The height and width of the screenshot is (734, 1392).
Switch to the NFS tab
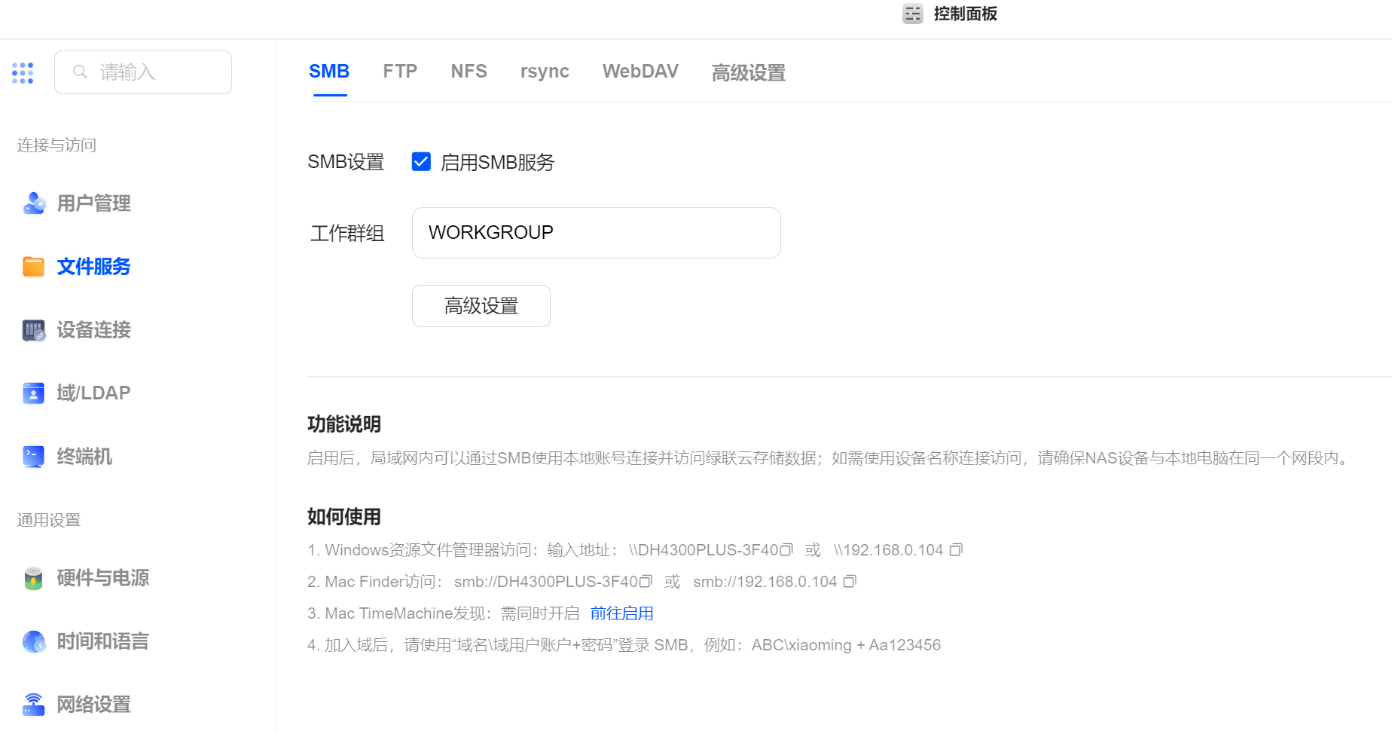pos(469,72)
